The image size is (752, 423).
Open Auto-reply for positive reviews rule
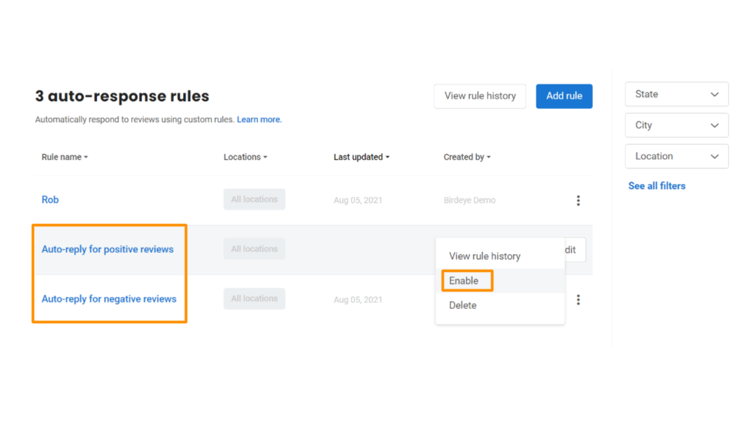click(x=108, y=249)
